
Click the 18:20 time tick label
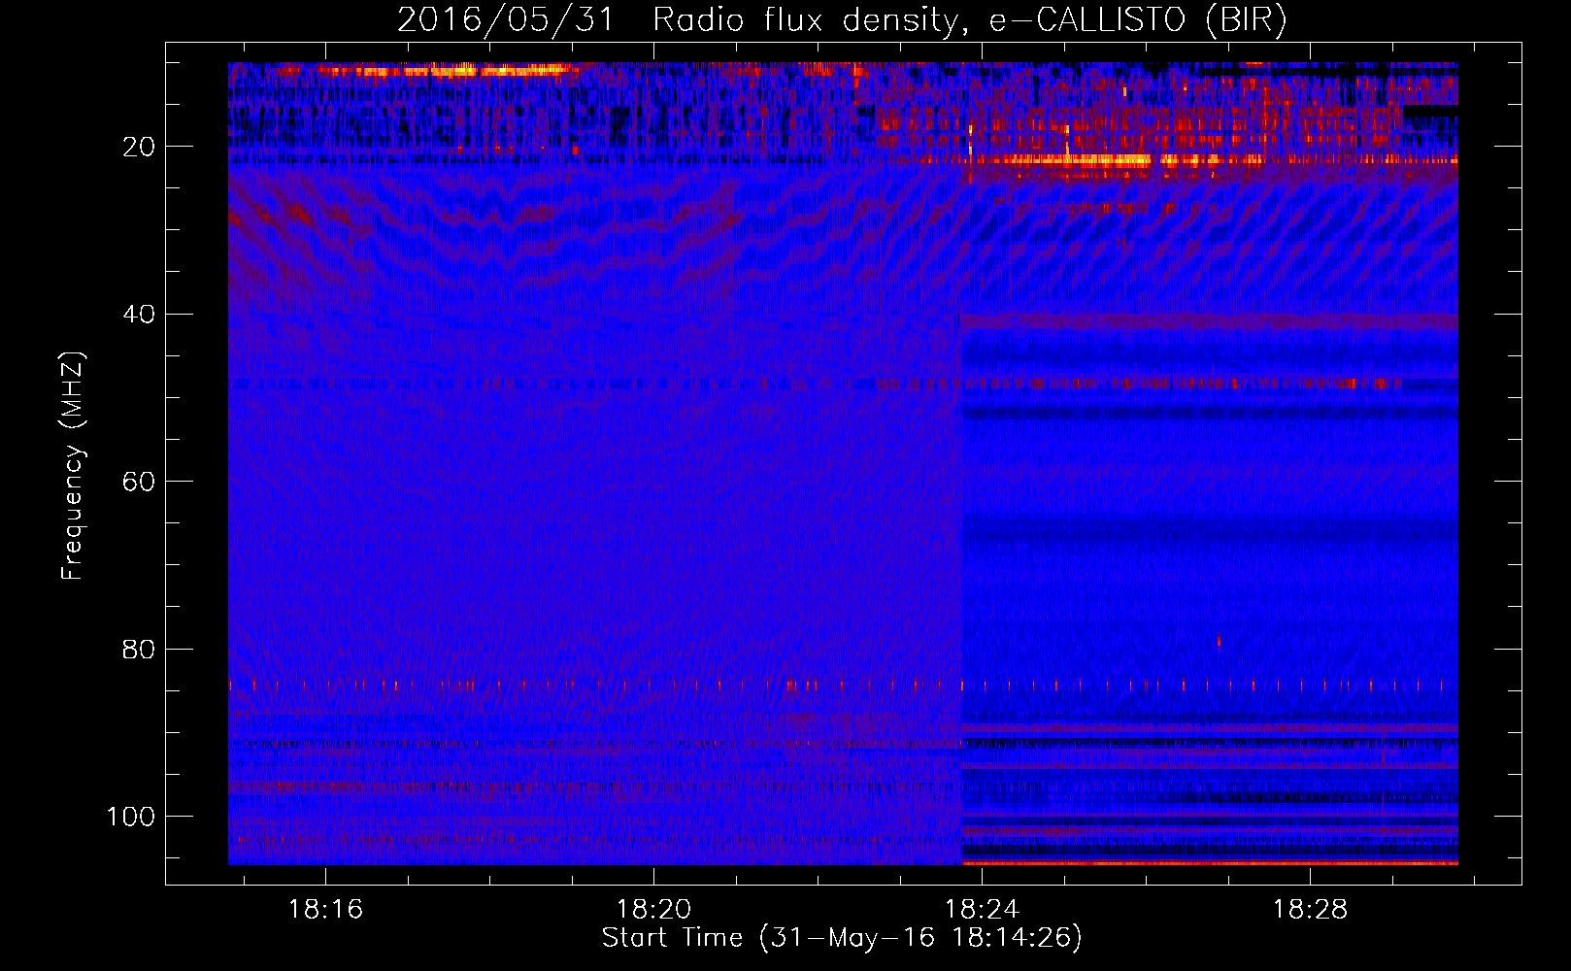tap(653, 910)
